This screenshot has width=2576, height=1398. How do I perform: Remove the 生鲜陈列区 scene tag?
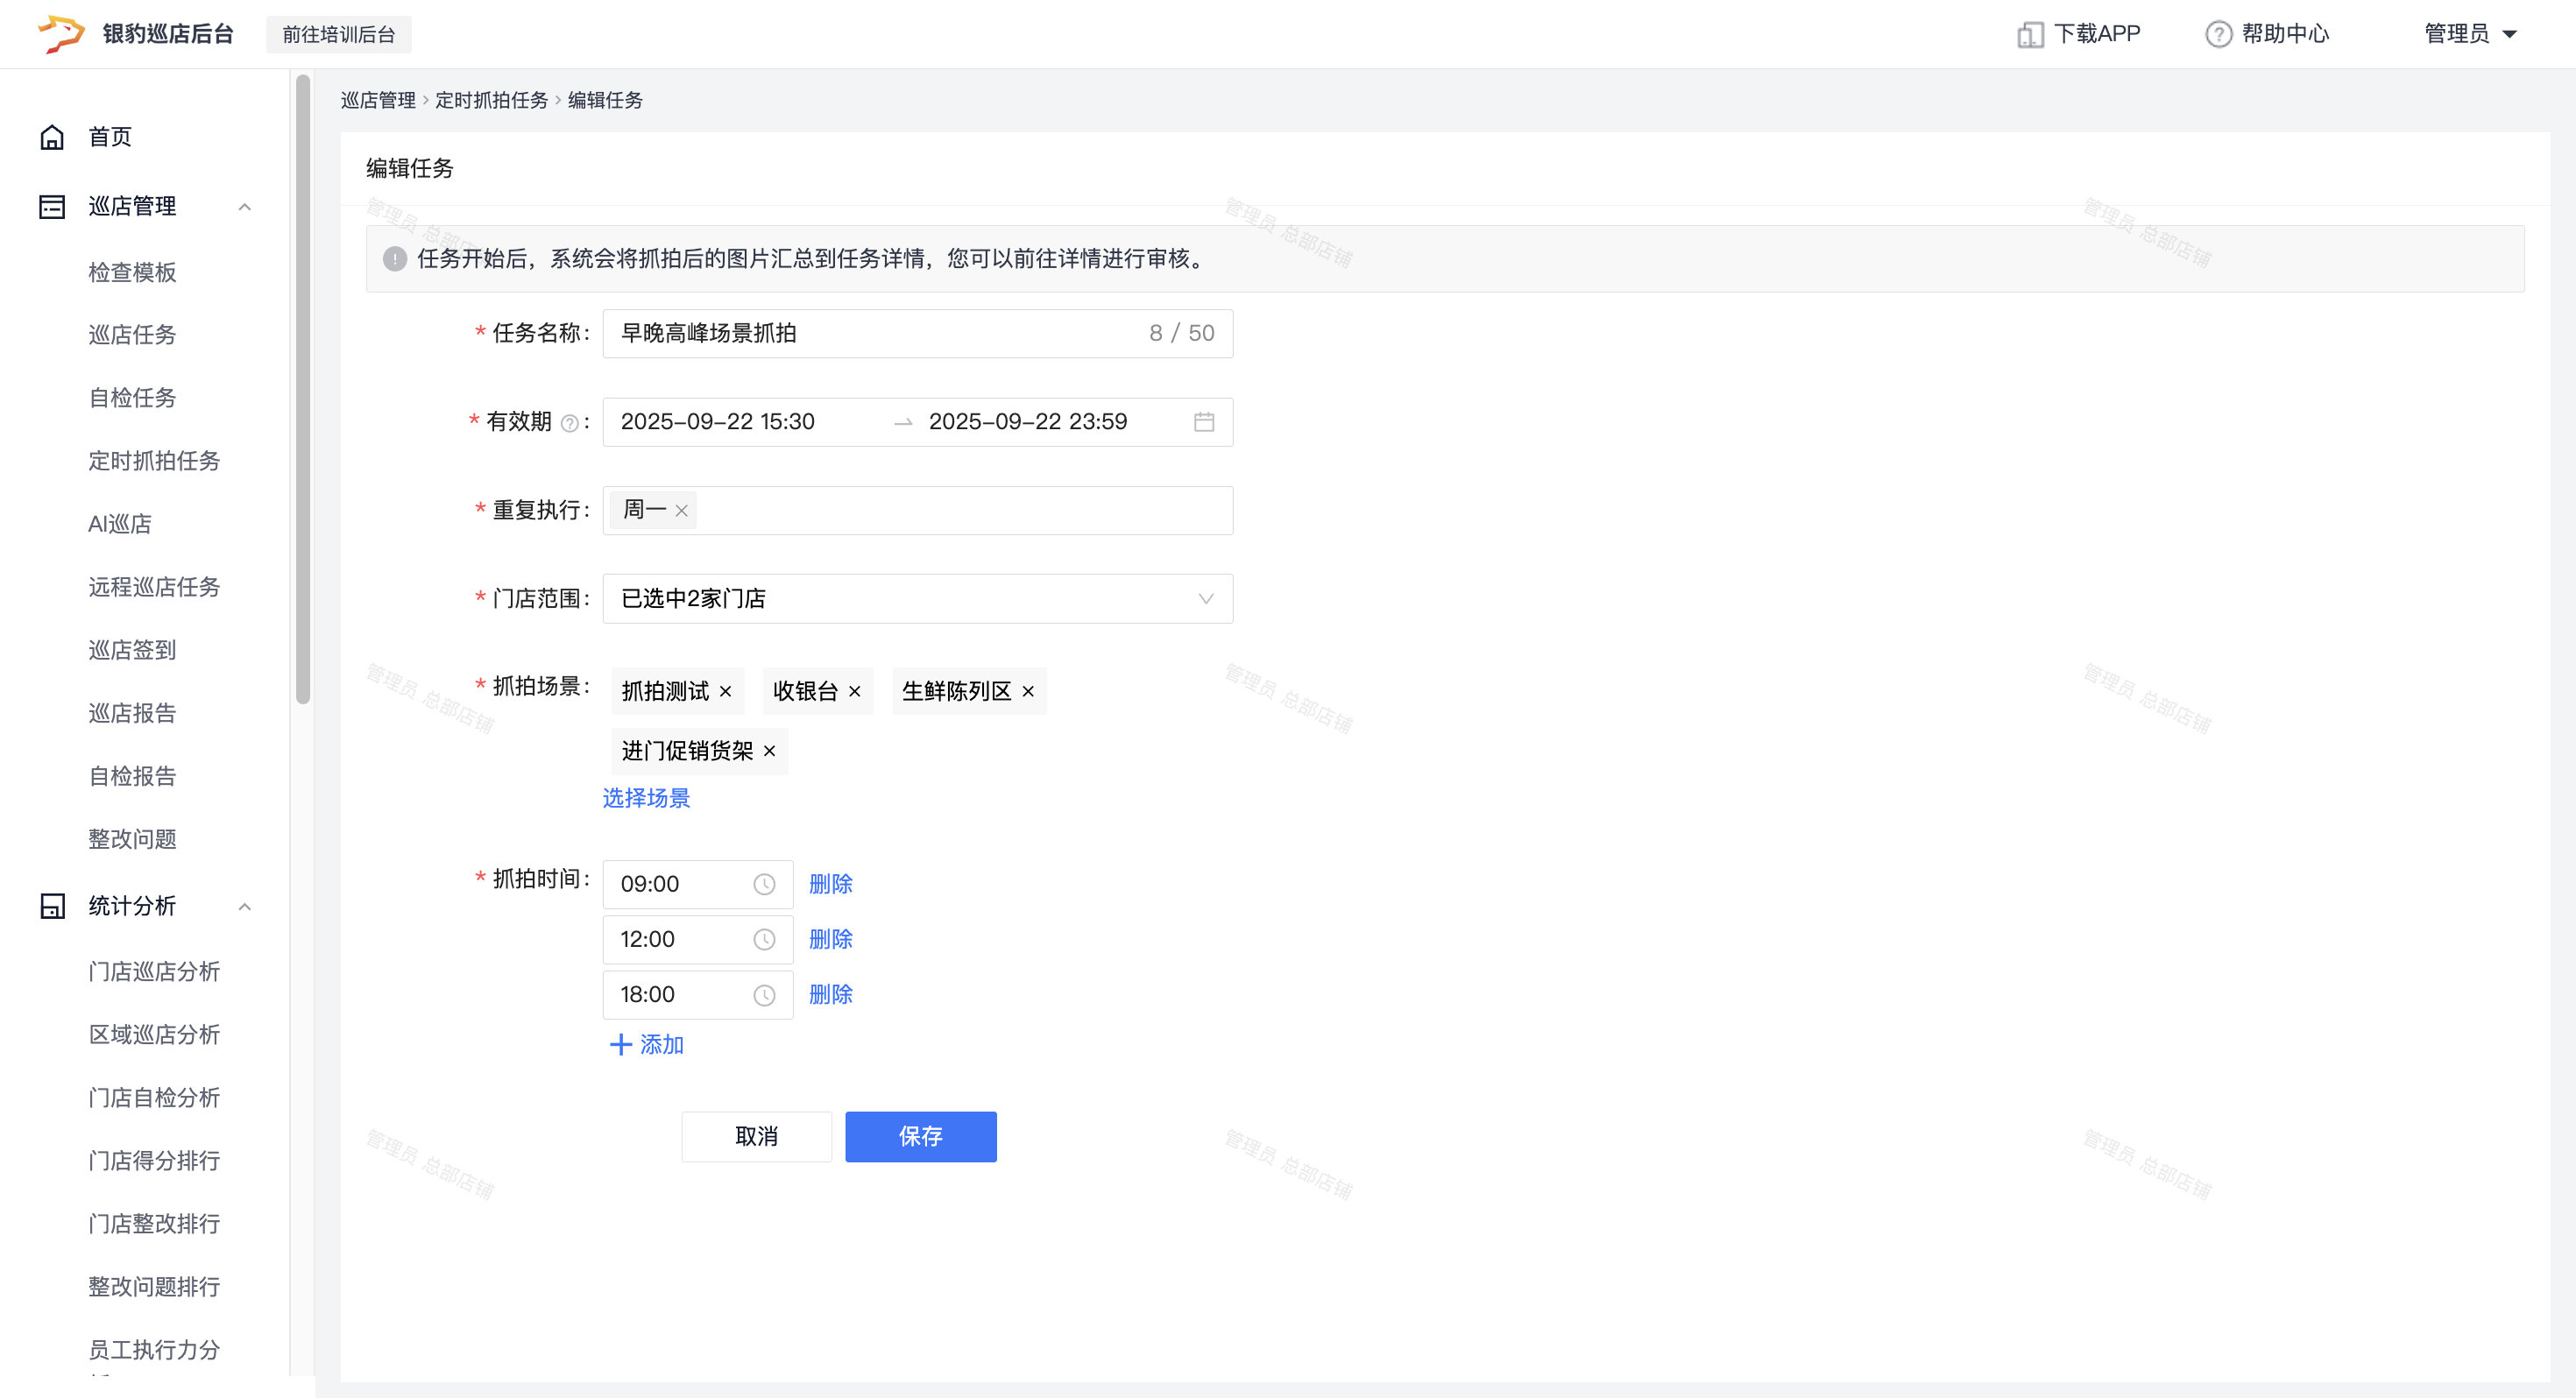(x=1028, y=691)
